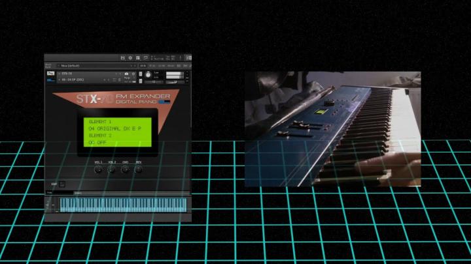Screen dimensions: 471x264
Task: Open Kontakt options gear icon
Action: click(130, 58)
